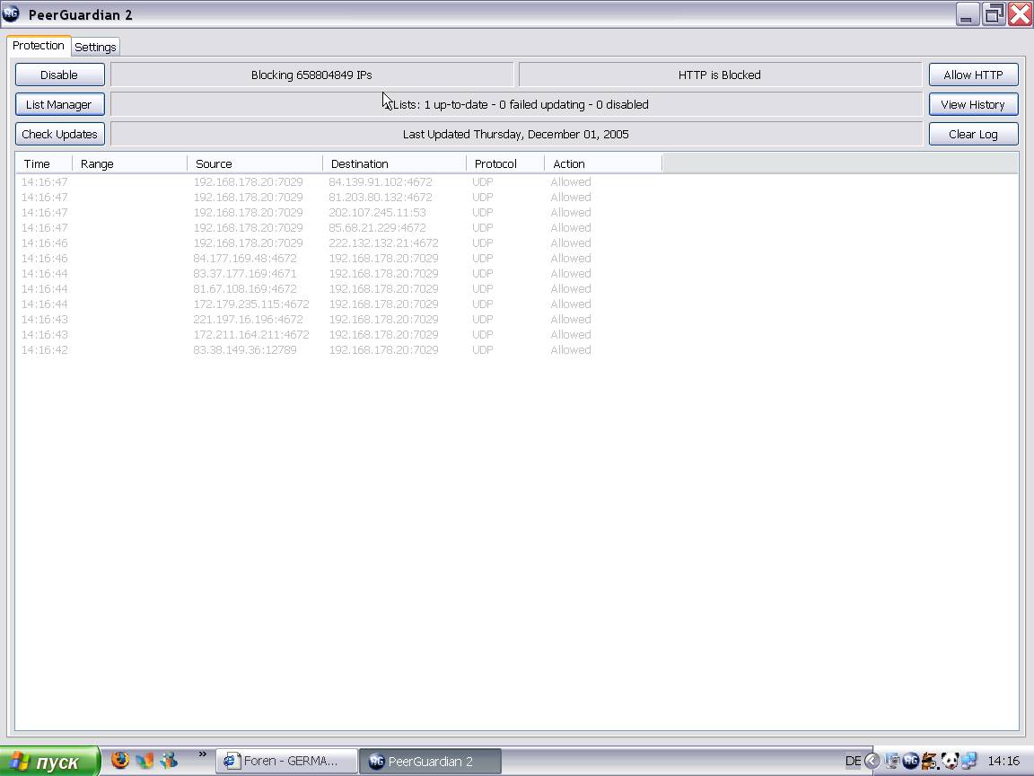Click the taskbar clock showing 14:16
This screenshot has width=1034, height=776.
point(1003,761)
